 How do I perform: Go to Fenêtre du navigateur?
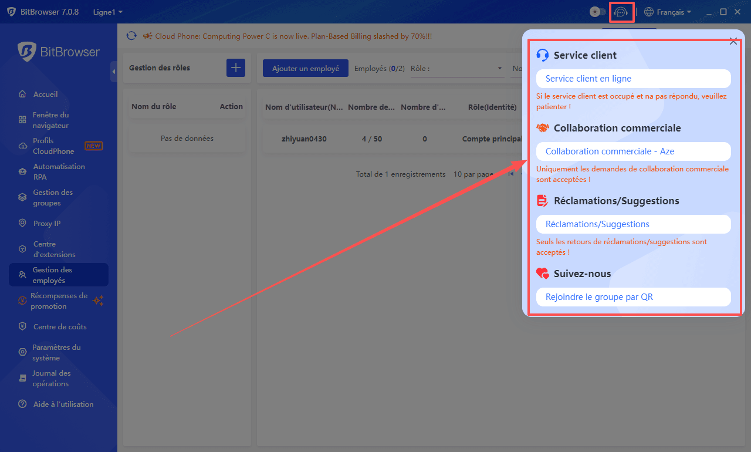50,120
